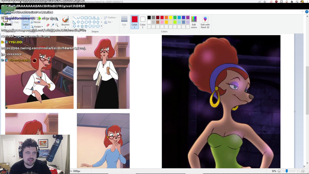Open the shape Outline dropdown
The width and height of the screenshot is (309, 174).
(x=111, y=17)
